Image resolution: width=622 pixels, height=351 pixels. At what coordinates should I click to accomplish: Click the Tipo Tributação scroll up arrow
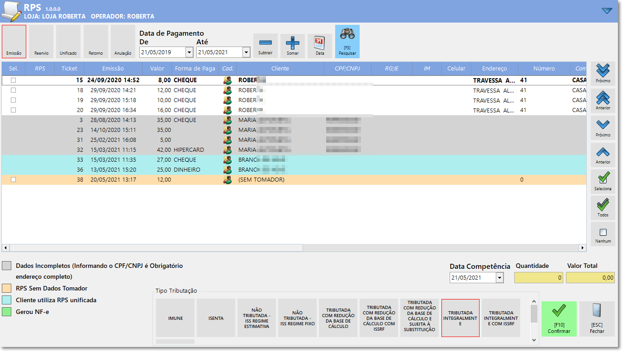534,301
